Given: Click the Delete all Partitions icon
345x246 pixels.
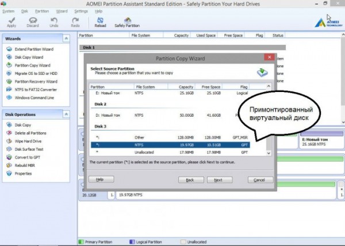Looking at the screenshot, I should tap(9, 133).
